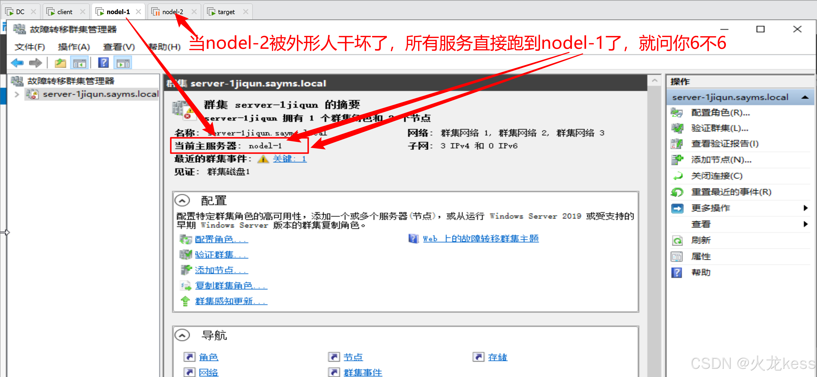Viewport: 817px width, 377px height.
Task: Open the 操作(A) menu
Action: (x=74, y=47)
